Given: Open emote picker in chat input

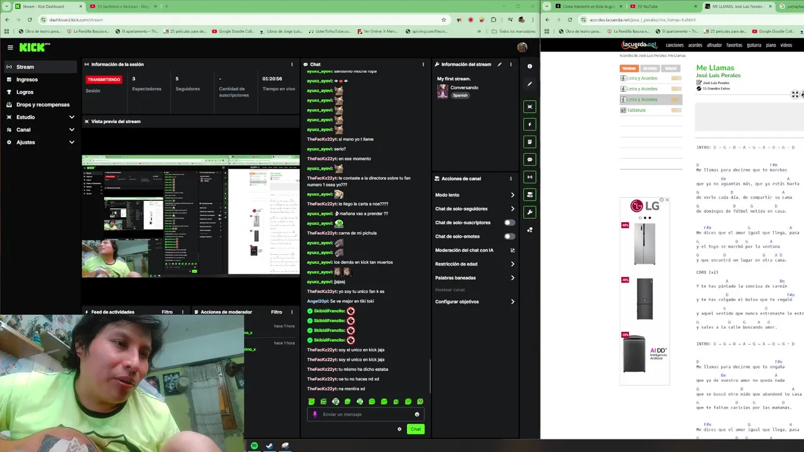Looking at the screenshot, I should click(x=417, y=414).
